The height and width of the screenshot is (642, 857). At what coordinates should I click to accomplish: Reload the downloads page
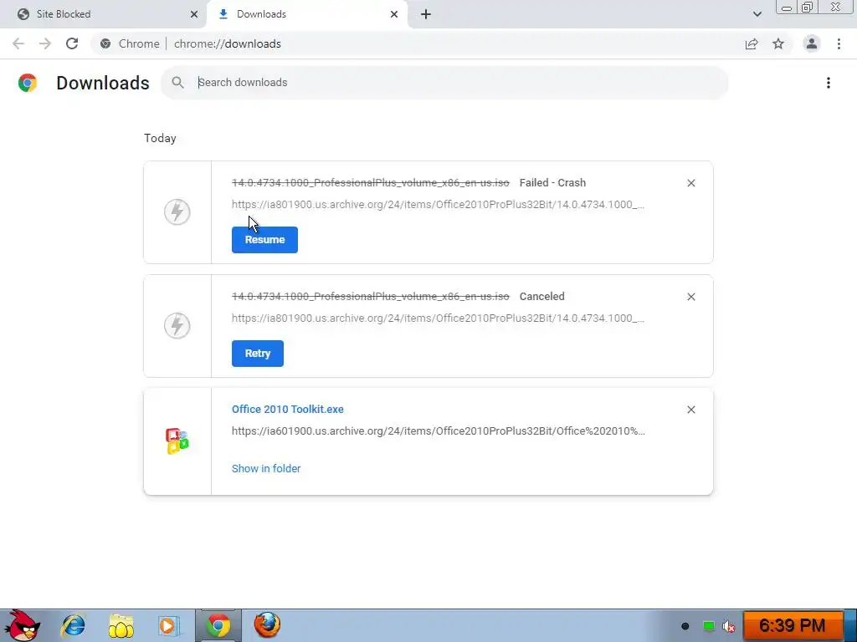(x=72, y=43)
